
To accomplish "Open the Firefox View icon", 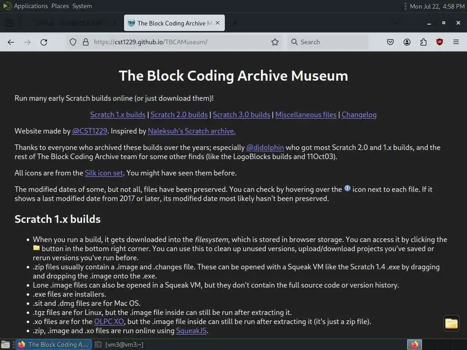I will click(9, 23).
